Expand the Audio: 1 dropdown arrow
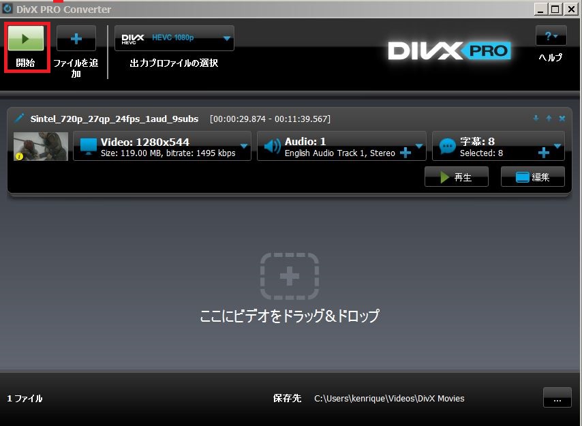 tap(419, 145)
